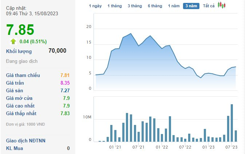The image size is (246, 154).
Task: Select the 1 ngày time range
Action: click(95, 6)
